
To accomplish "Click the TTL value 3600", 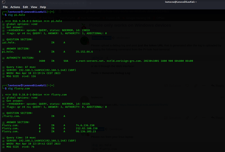I will (x=42, y=61).
